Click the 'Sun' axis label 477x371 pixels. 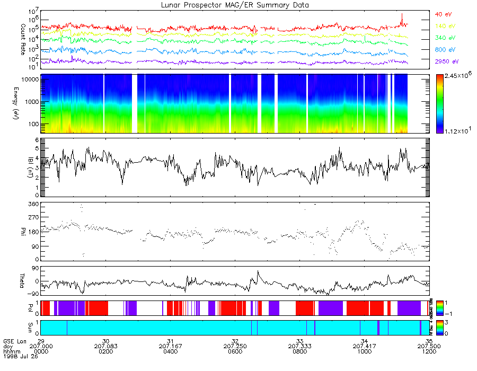pyautogui.click(x=30, y=327)
